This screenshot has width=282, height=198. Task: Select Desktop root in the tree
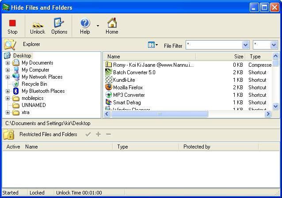click(x=22, y=56)
